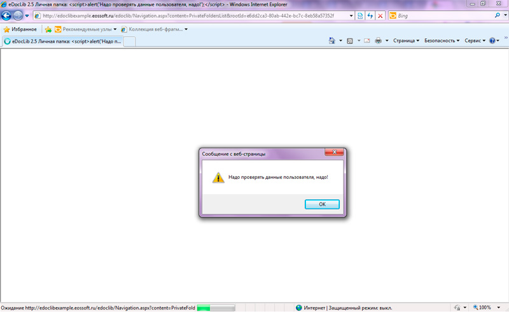Open the search provider dropdown arrow

(x=505, y=15)
